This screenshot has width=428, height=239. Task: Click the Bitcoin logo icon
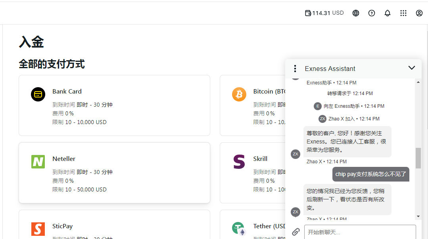click(239, 94)
